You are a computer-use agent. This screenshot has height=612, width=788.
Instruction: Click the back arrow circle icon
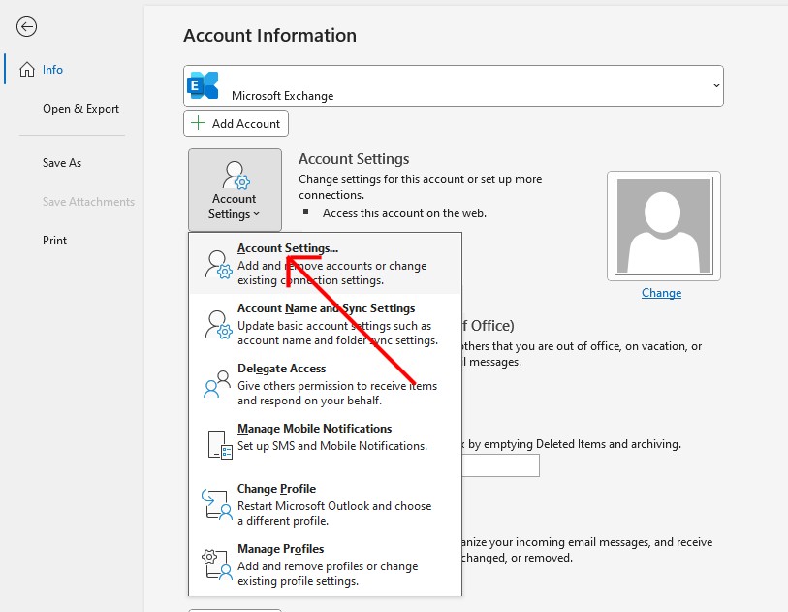[26, 26]
